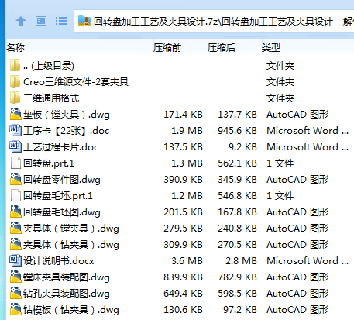Click DWG icon of 夹具体（镗夹具）.dwg

(15, 228)
